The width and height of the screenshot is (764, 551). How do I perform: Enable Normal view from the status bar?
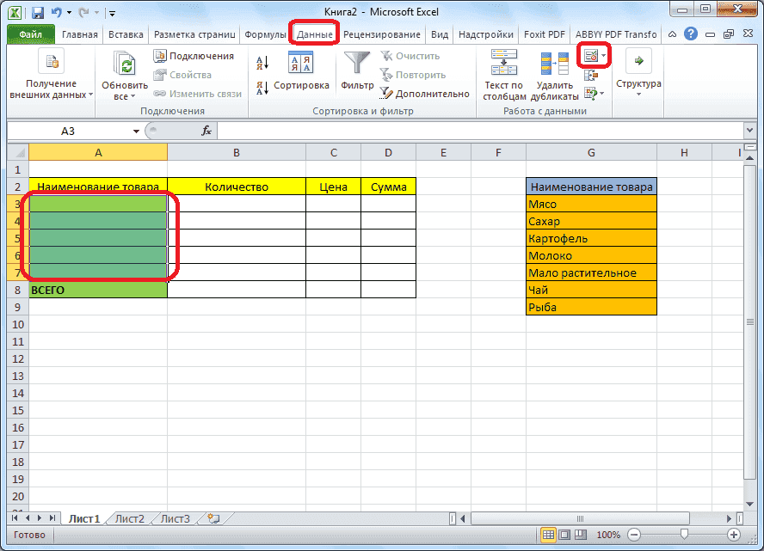(548, 535)
